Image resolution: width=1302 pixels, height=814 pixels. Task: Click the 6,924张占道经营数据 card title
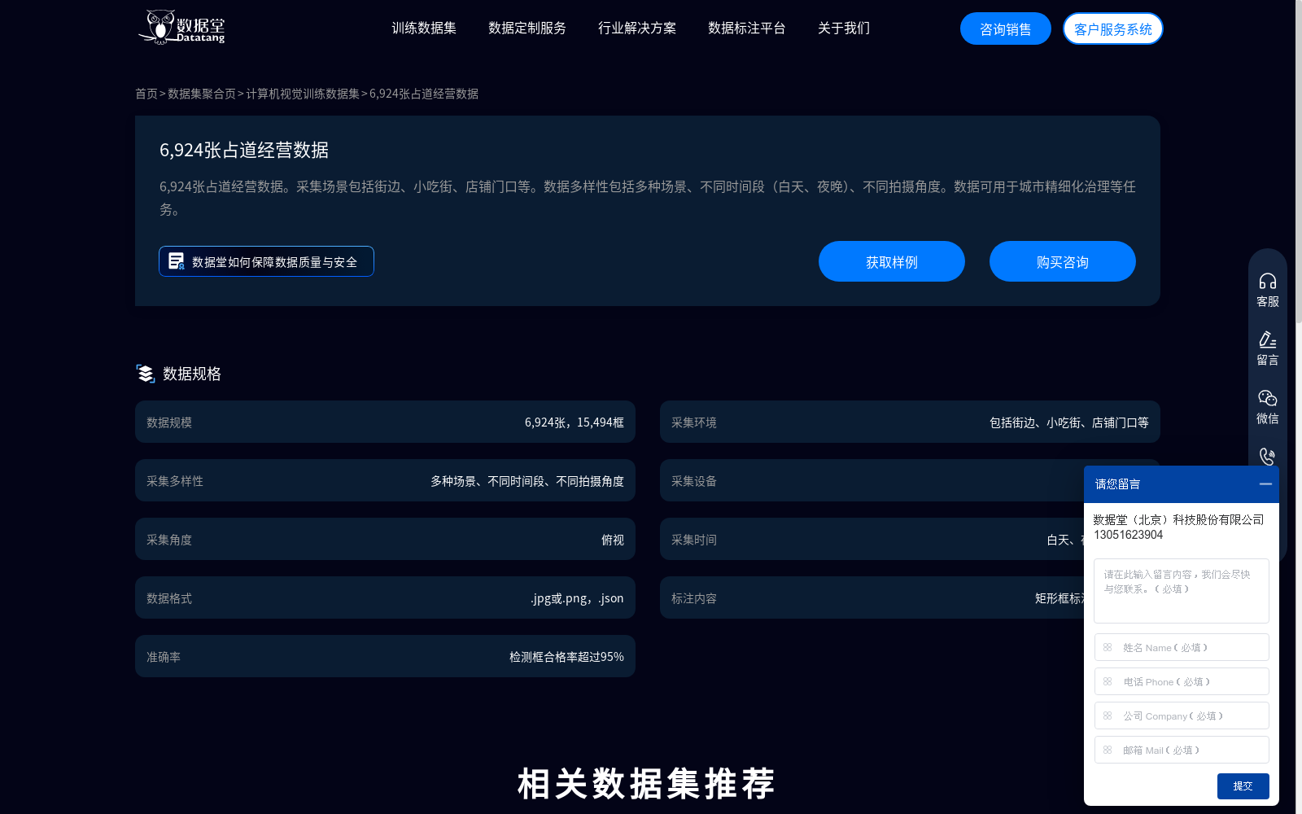pos(244,150)
